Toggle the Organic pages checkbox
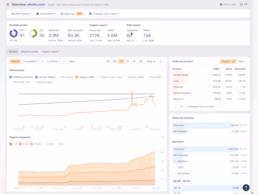This screenshot has height=194, width=258. click(126, 77)
